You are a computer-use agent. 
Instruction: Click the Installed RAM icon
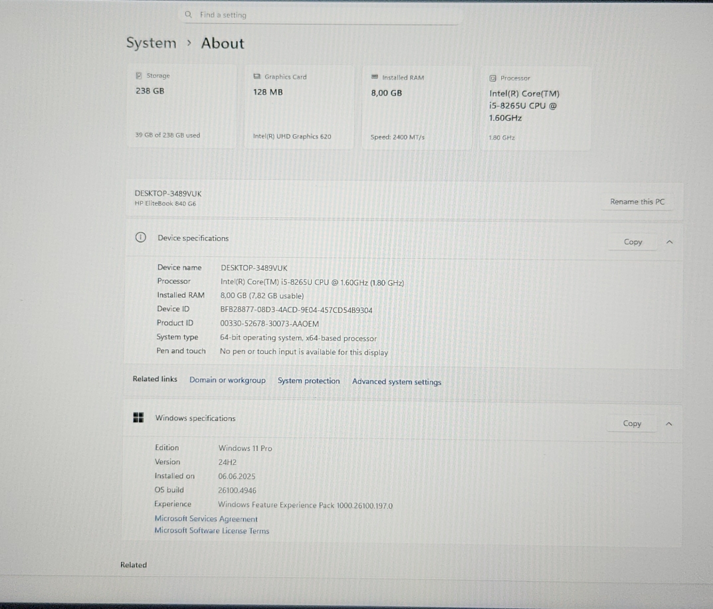click(x=375, y=77)
